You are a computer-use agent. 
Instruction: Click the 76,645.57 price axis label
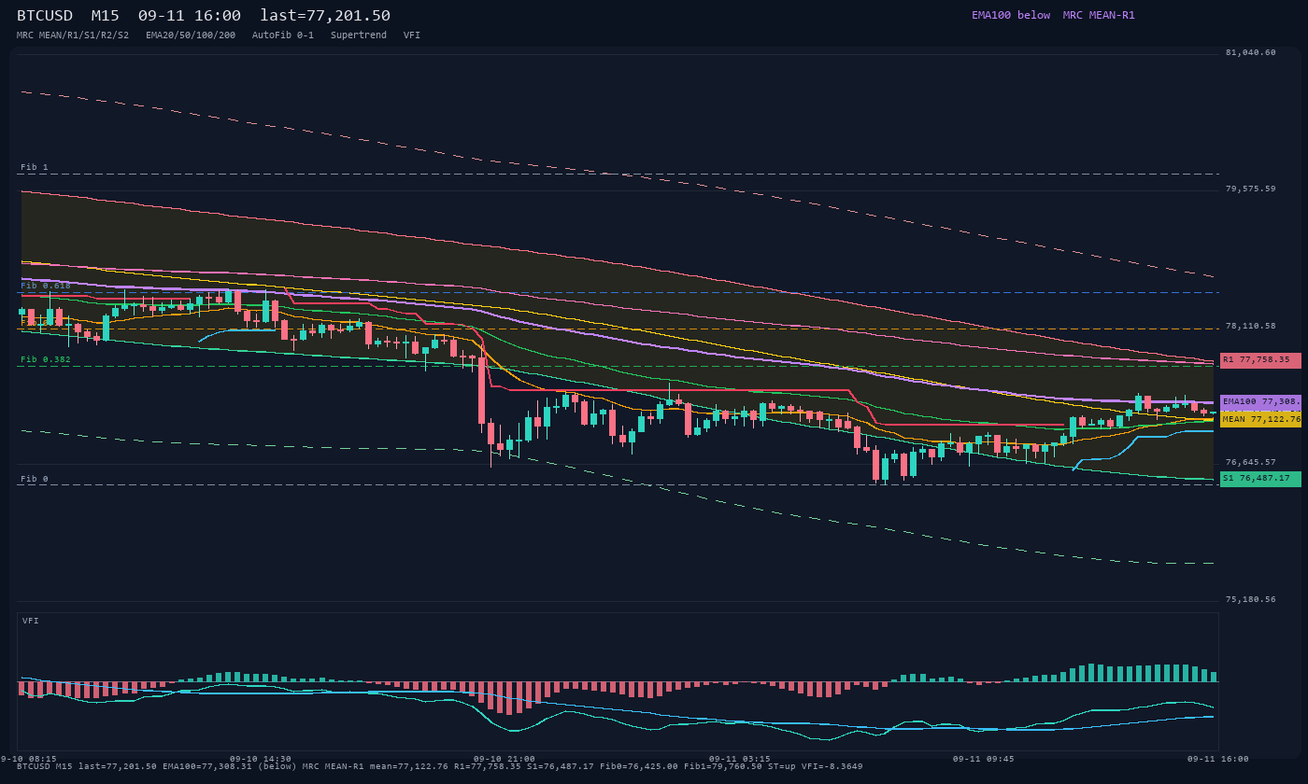[x=1251, y=462]
